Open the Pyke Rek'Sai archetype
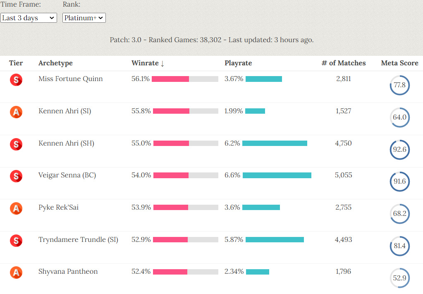The width and height of the screenshot is (423, 294). [x=58, y=208]
